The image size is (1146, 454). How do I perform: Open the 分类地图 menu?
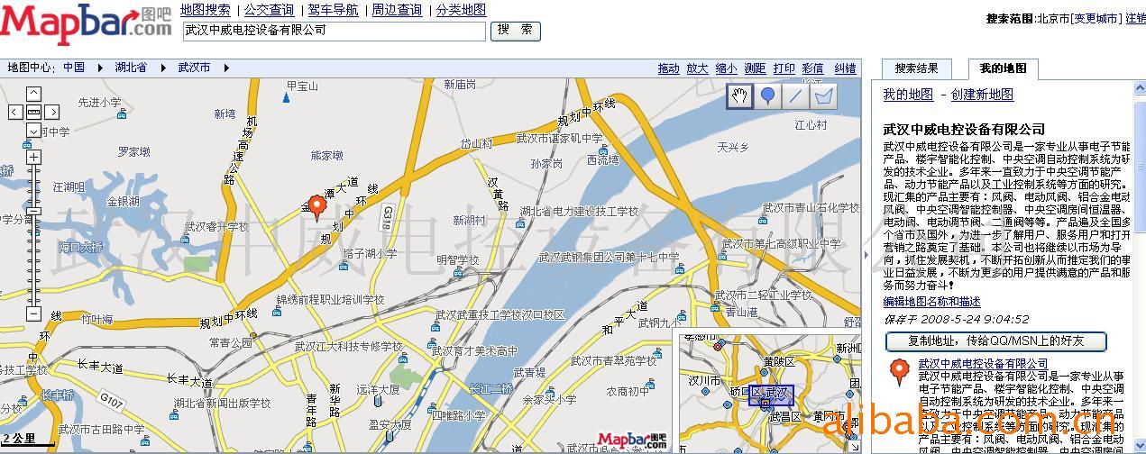click(x=461, y=10)
